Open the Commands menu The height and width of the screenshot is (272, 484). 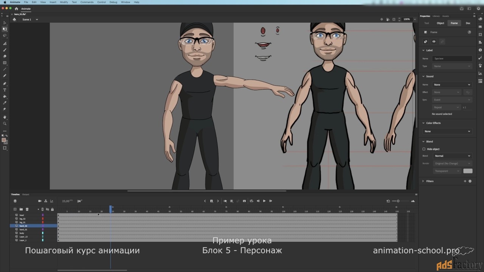click(87, 2)
